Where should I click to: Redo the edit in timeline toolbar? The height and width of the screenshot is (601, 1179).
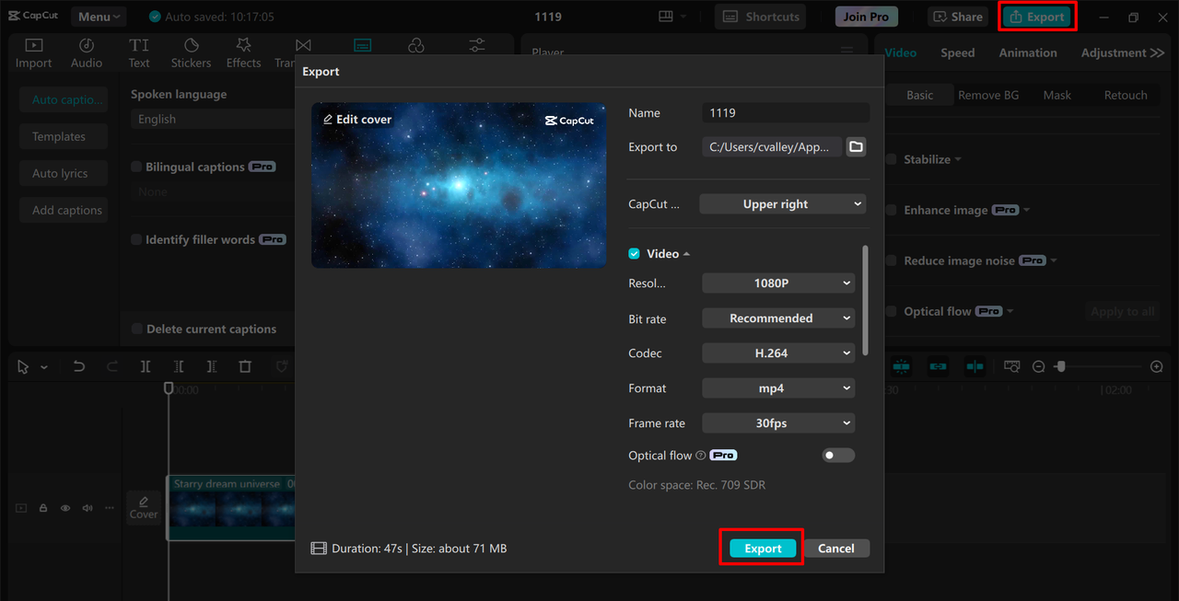click(x=112, y=366)
